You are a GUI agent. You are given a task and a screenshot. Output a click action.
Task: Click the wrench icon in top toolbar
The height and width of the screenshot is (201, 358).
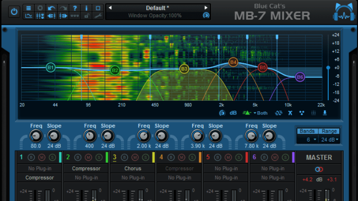(x=98, y=16)
